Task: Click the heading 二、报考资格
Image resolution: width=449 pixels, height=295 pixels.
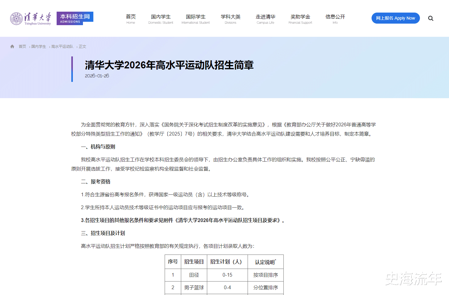Action: pyautogui.click(x=95, y=182)
